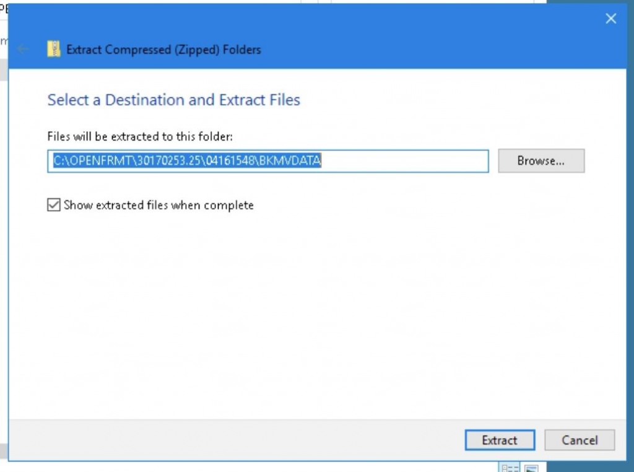Screen dimensions: 634x472
Task: Click Browse to choose a destination folder
Action: click(541, 161)
